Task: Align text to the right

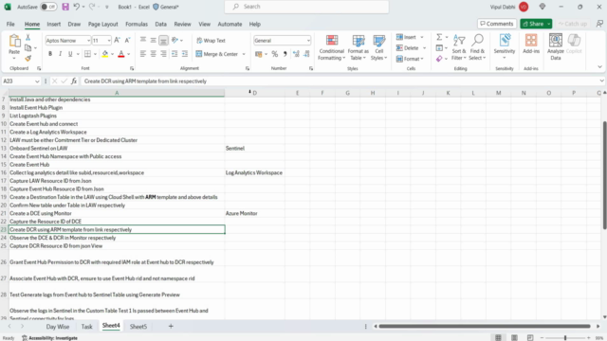Action: [x=163, y=54]
